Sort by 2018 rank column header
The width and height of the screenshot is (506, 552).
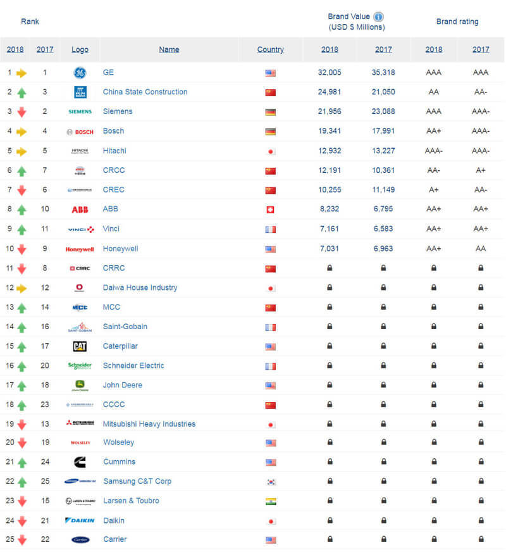pyautogui.click(x=15, y=49)
